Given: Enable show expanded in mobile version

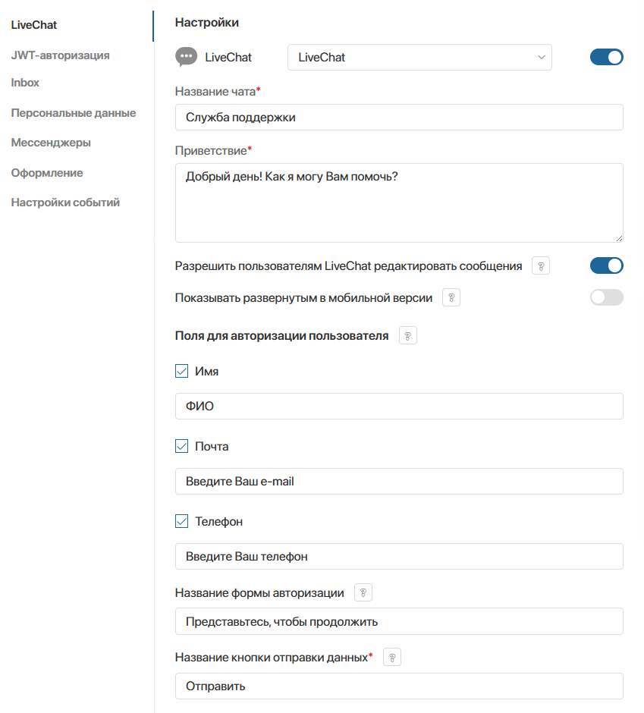Looking at the screenshot, I should (606, 297).
